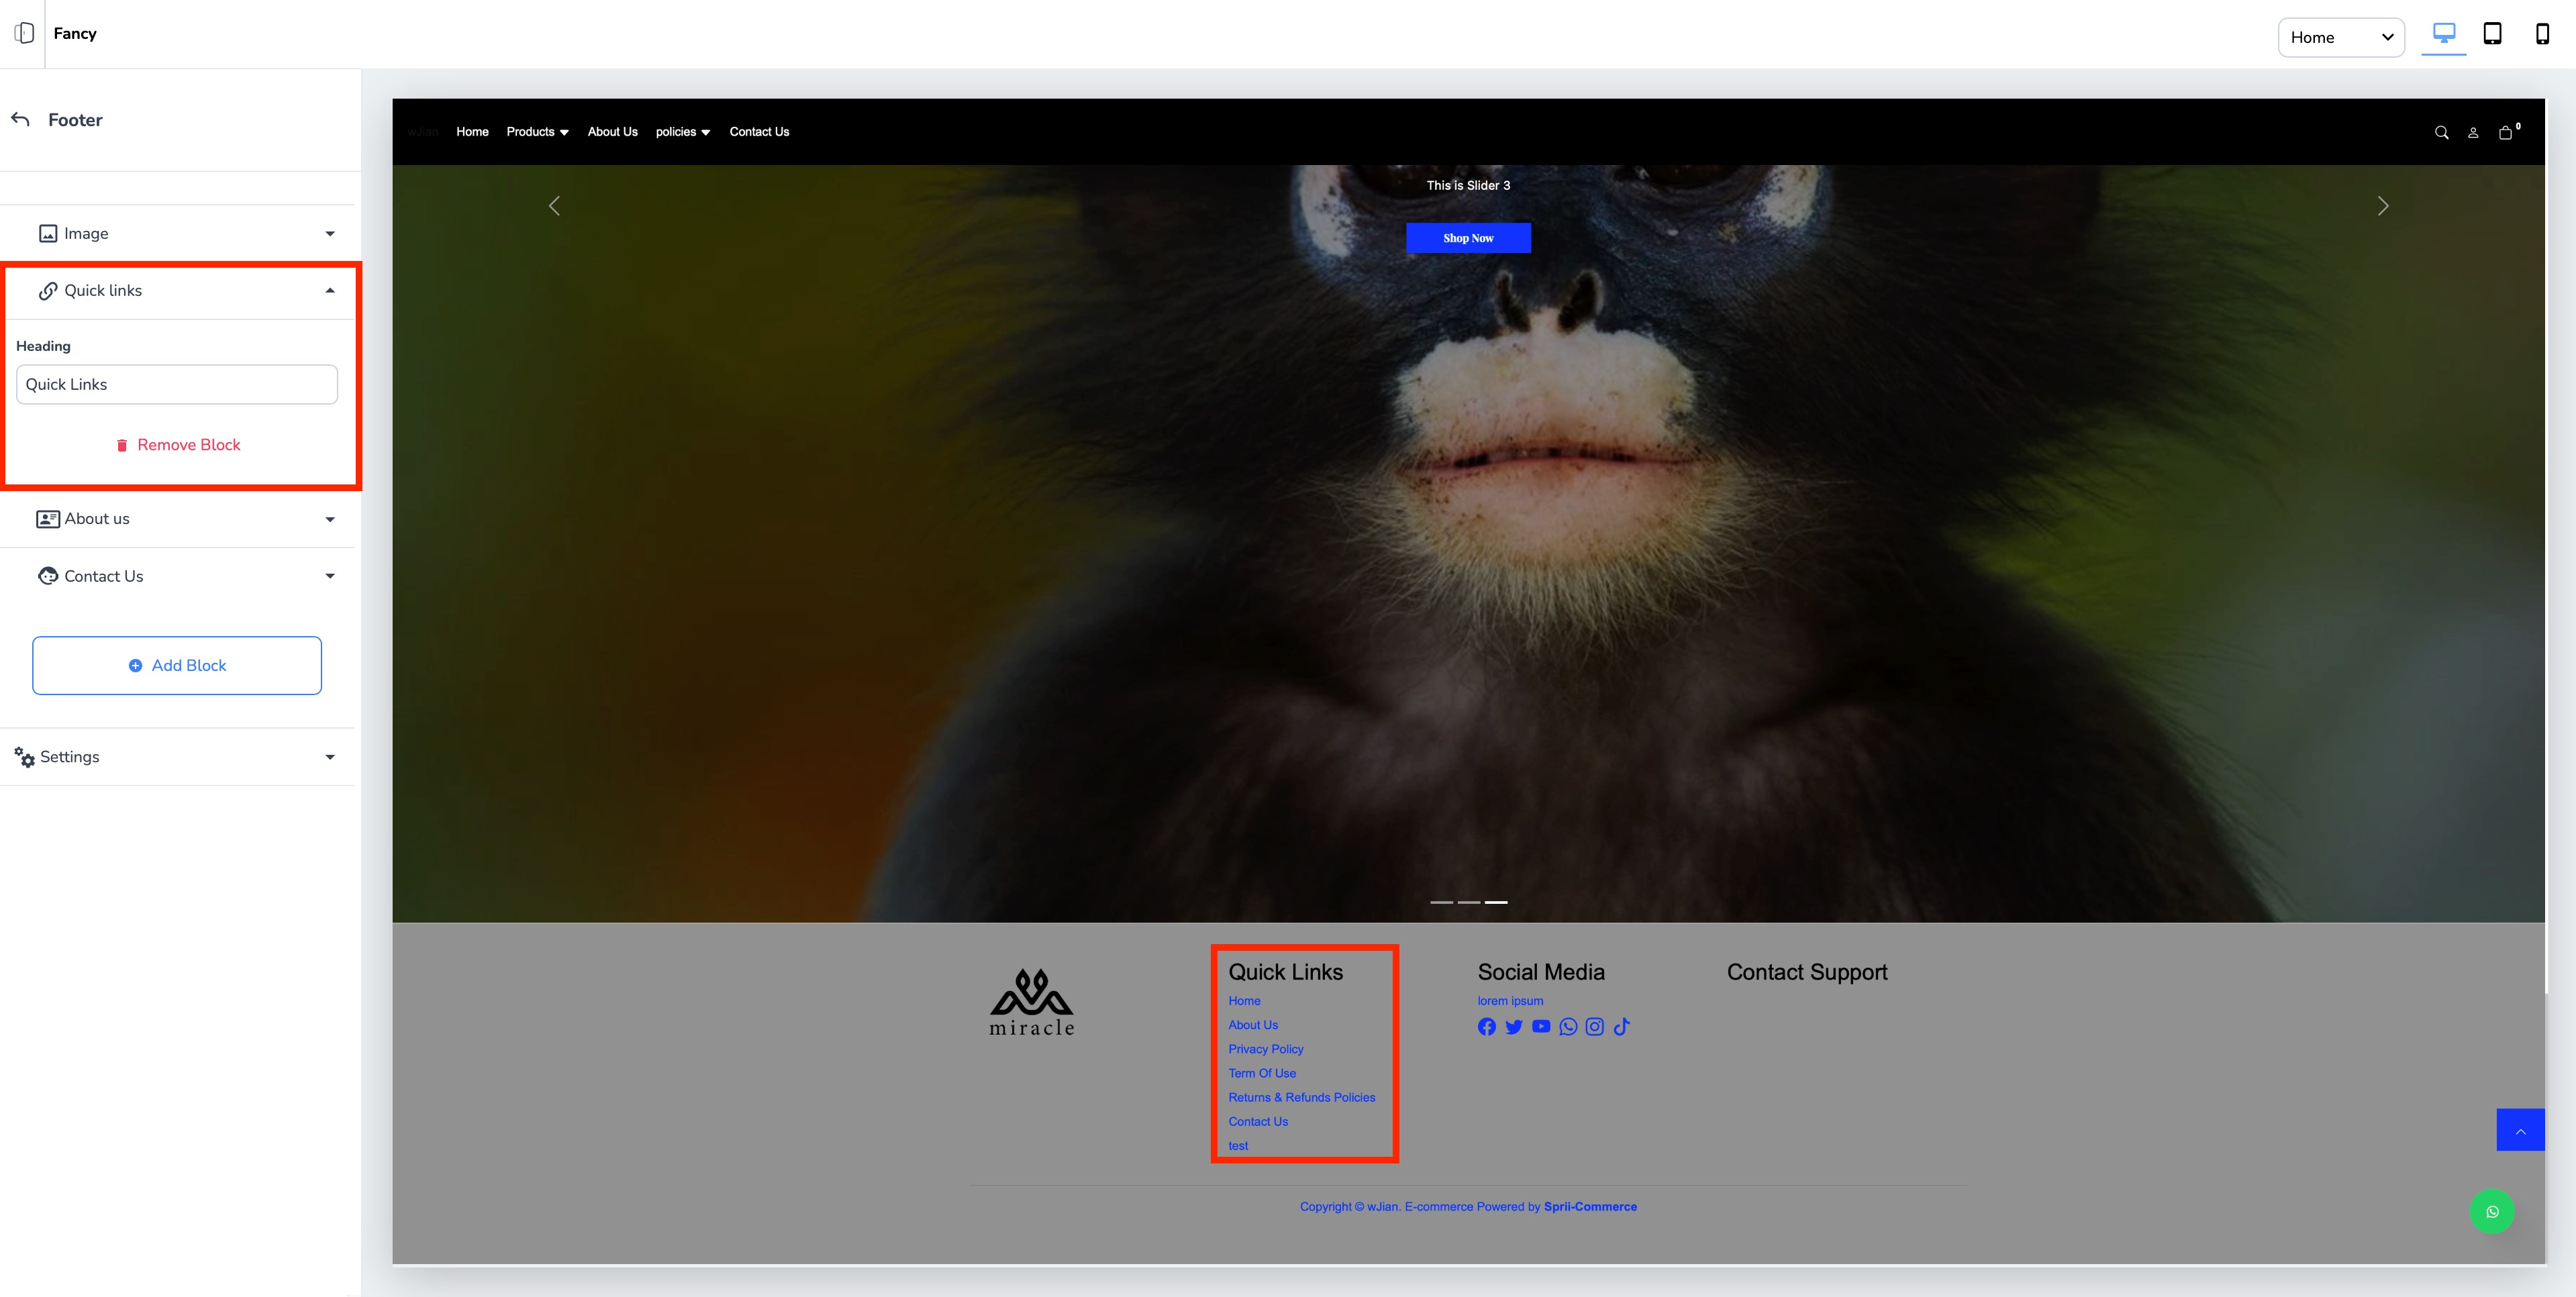Click the green WhatsApp chat bubble
Screen dimensions: 2576x1297
point(2492,1212)
